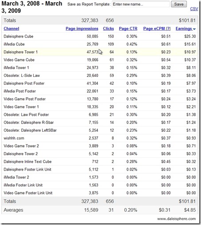
Task: Click Save report template button
Action: tap(179, 4)
